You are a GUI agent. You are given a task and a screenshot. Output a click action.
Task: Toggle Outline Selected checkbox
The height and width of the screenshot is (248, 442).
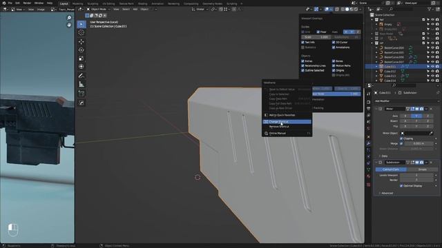click(302, 70)
